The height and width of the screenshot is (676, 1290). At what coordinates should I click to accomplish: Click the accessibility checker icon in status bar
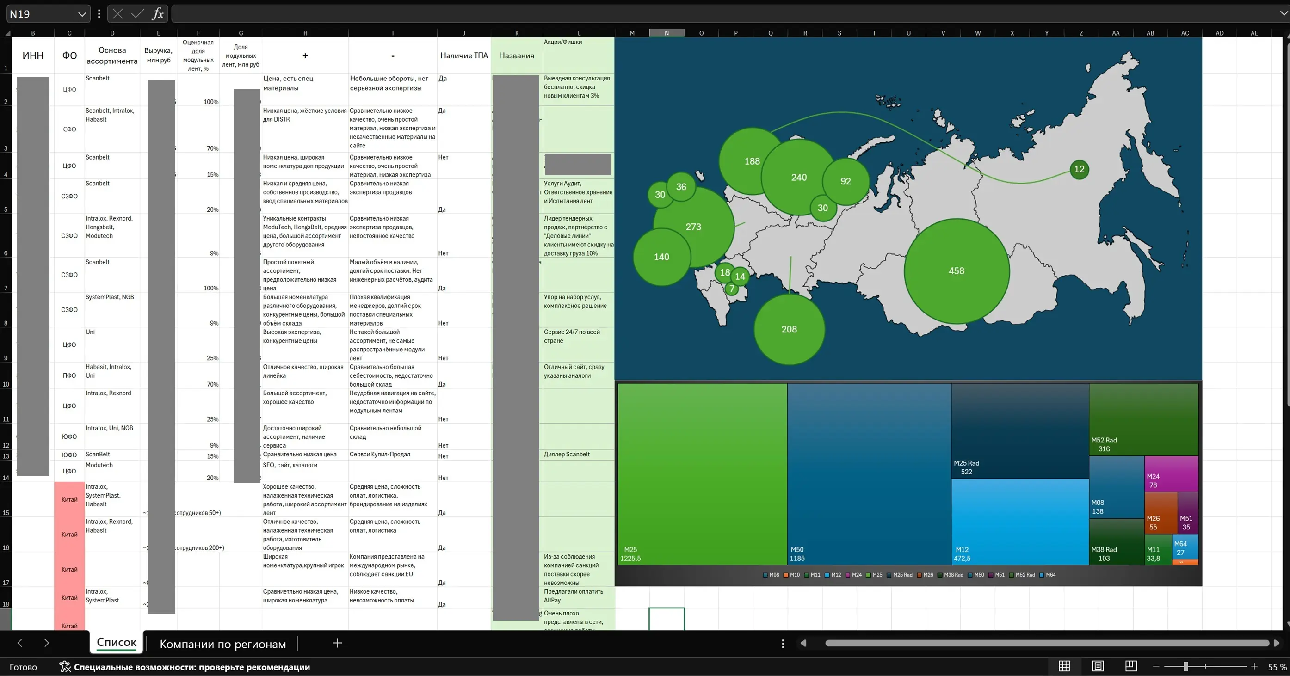pos(65,666)
